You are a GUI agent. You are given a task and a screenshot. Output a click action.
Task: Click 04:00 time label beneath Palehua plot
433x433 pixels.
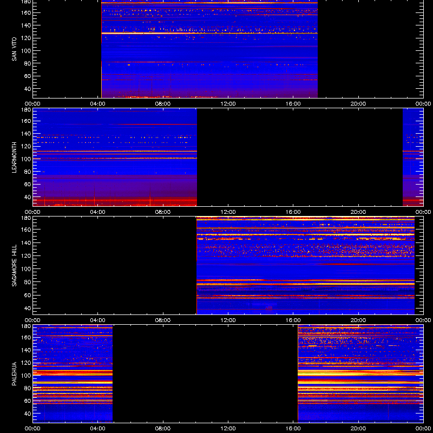[98, 429]
